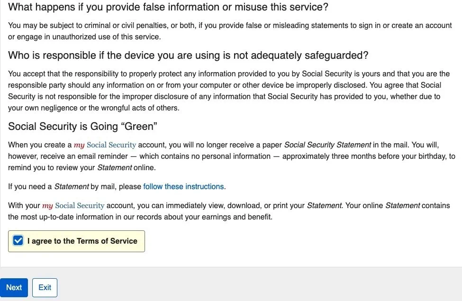Viewport: 462px width, 301px height.
Task: Click the first "my Social Security" link
Action: pos(104,145)
